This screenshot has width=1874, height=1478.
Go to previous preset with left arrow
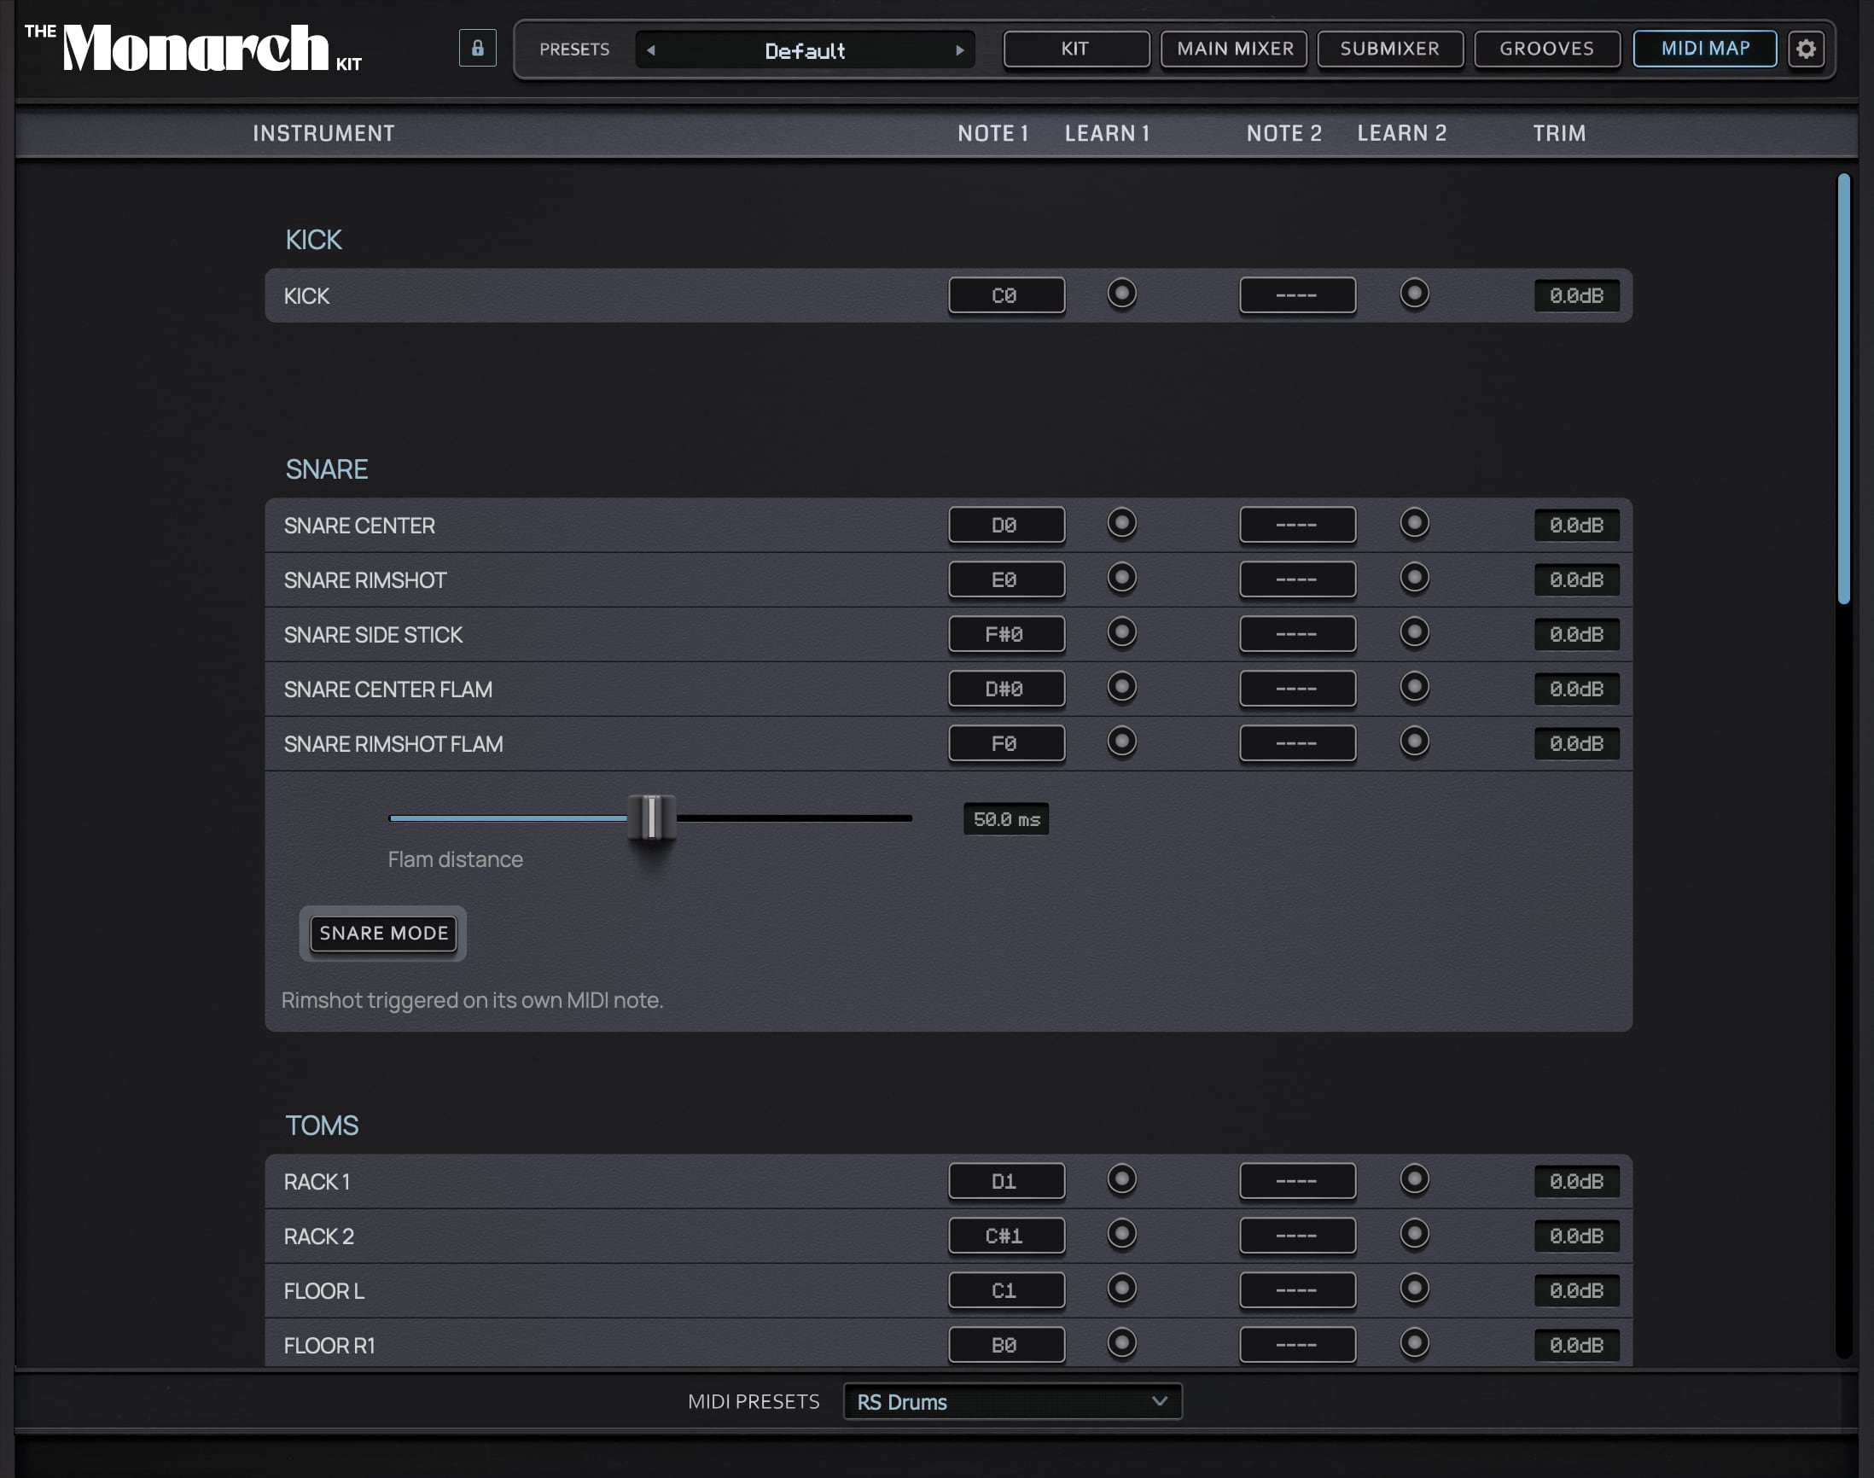(x=651, y=50)
